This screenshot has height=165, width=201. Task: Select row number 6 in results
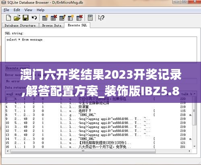pos(6,115)
